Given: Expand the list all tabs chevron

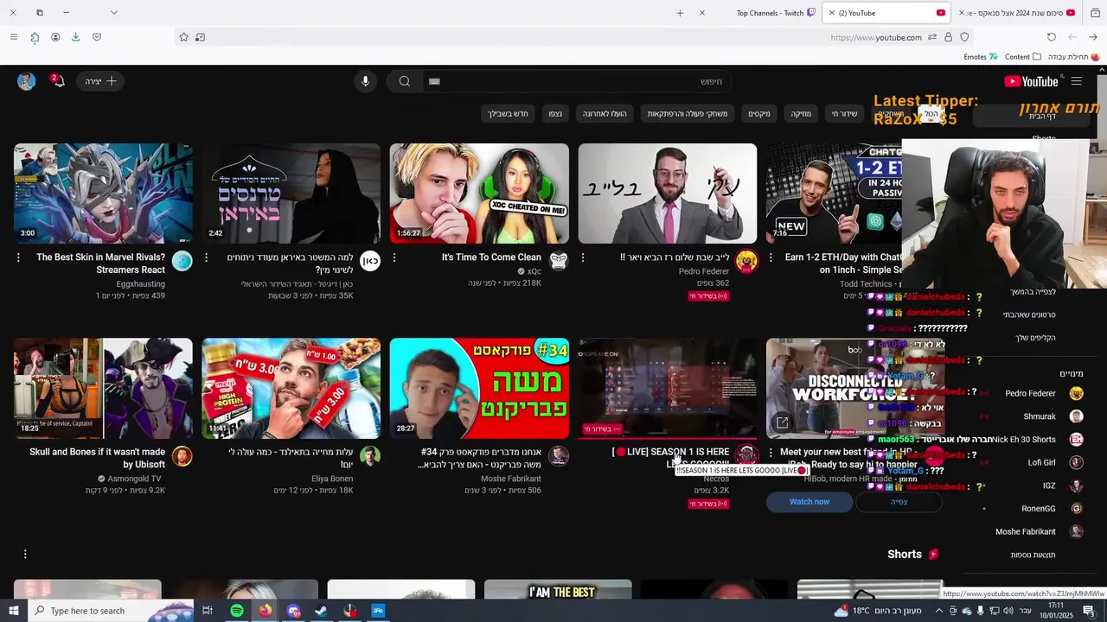Looking at the screenshot, I should tap(113, 13).
